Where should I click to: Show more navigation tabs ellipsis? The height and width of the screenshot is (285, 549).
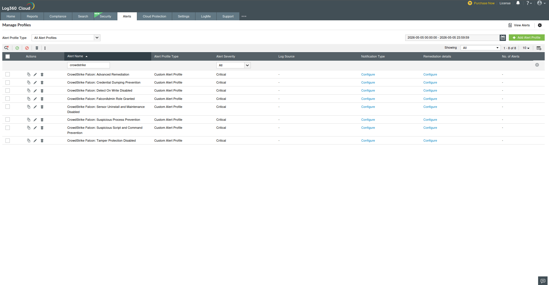[244, 16]
